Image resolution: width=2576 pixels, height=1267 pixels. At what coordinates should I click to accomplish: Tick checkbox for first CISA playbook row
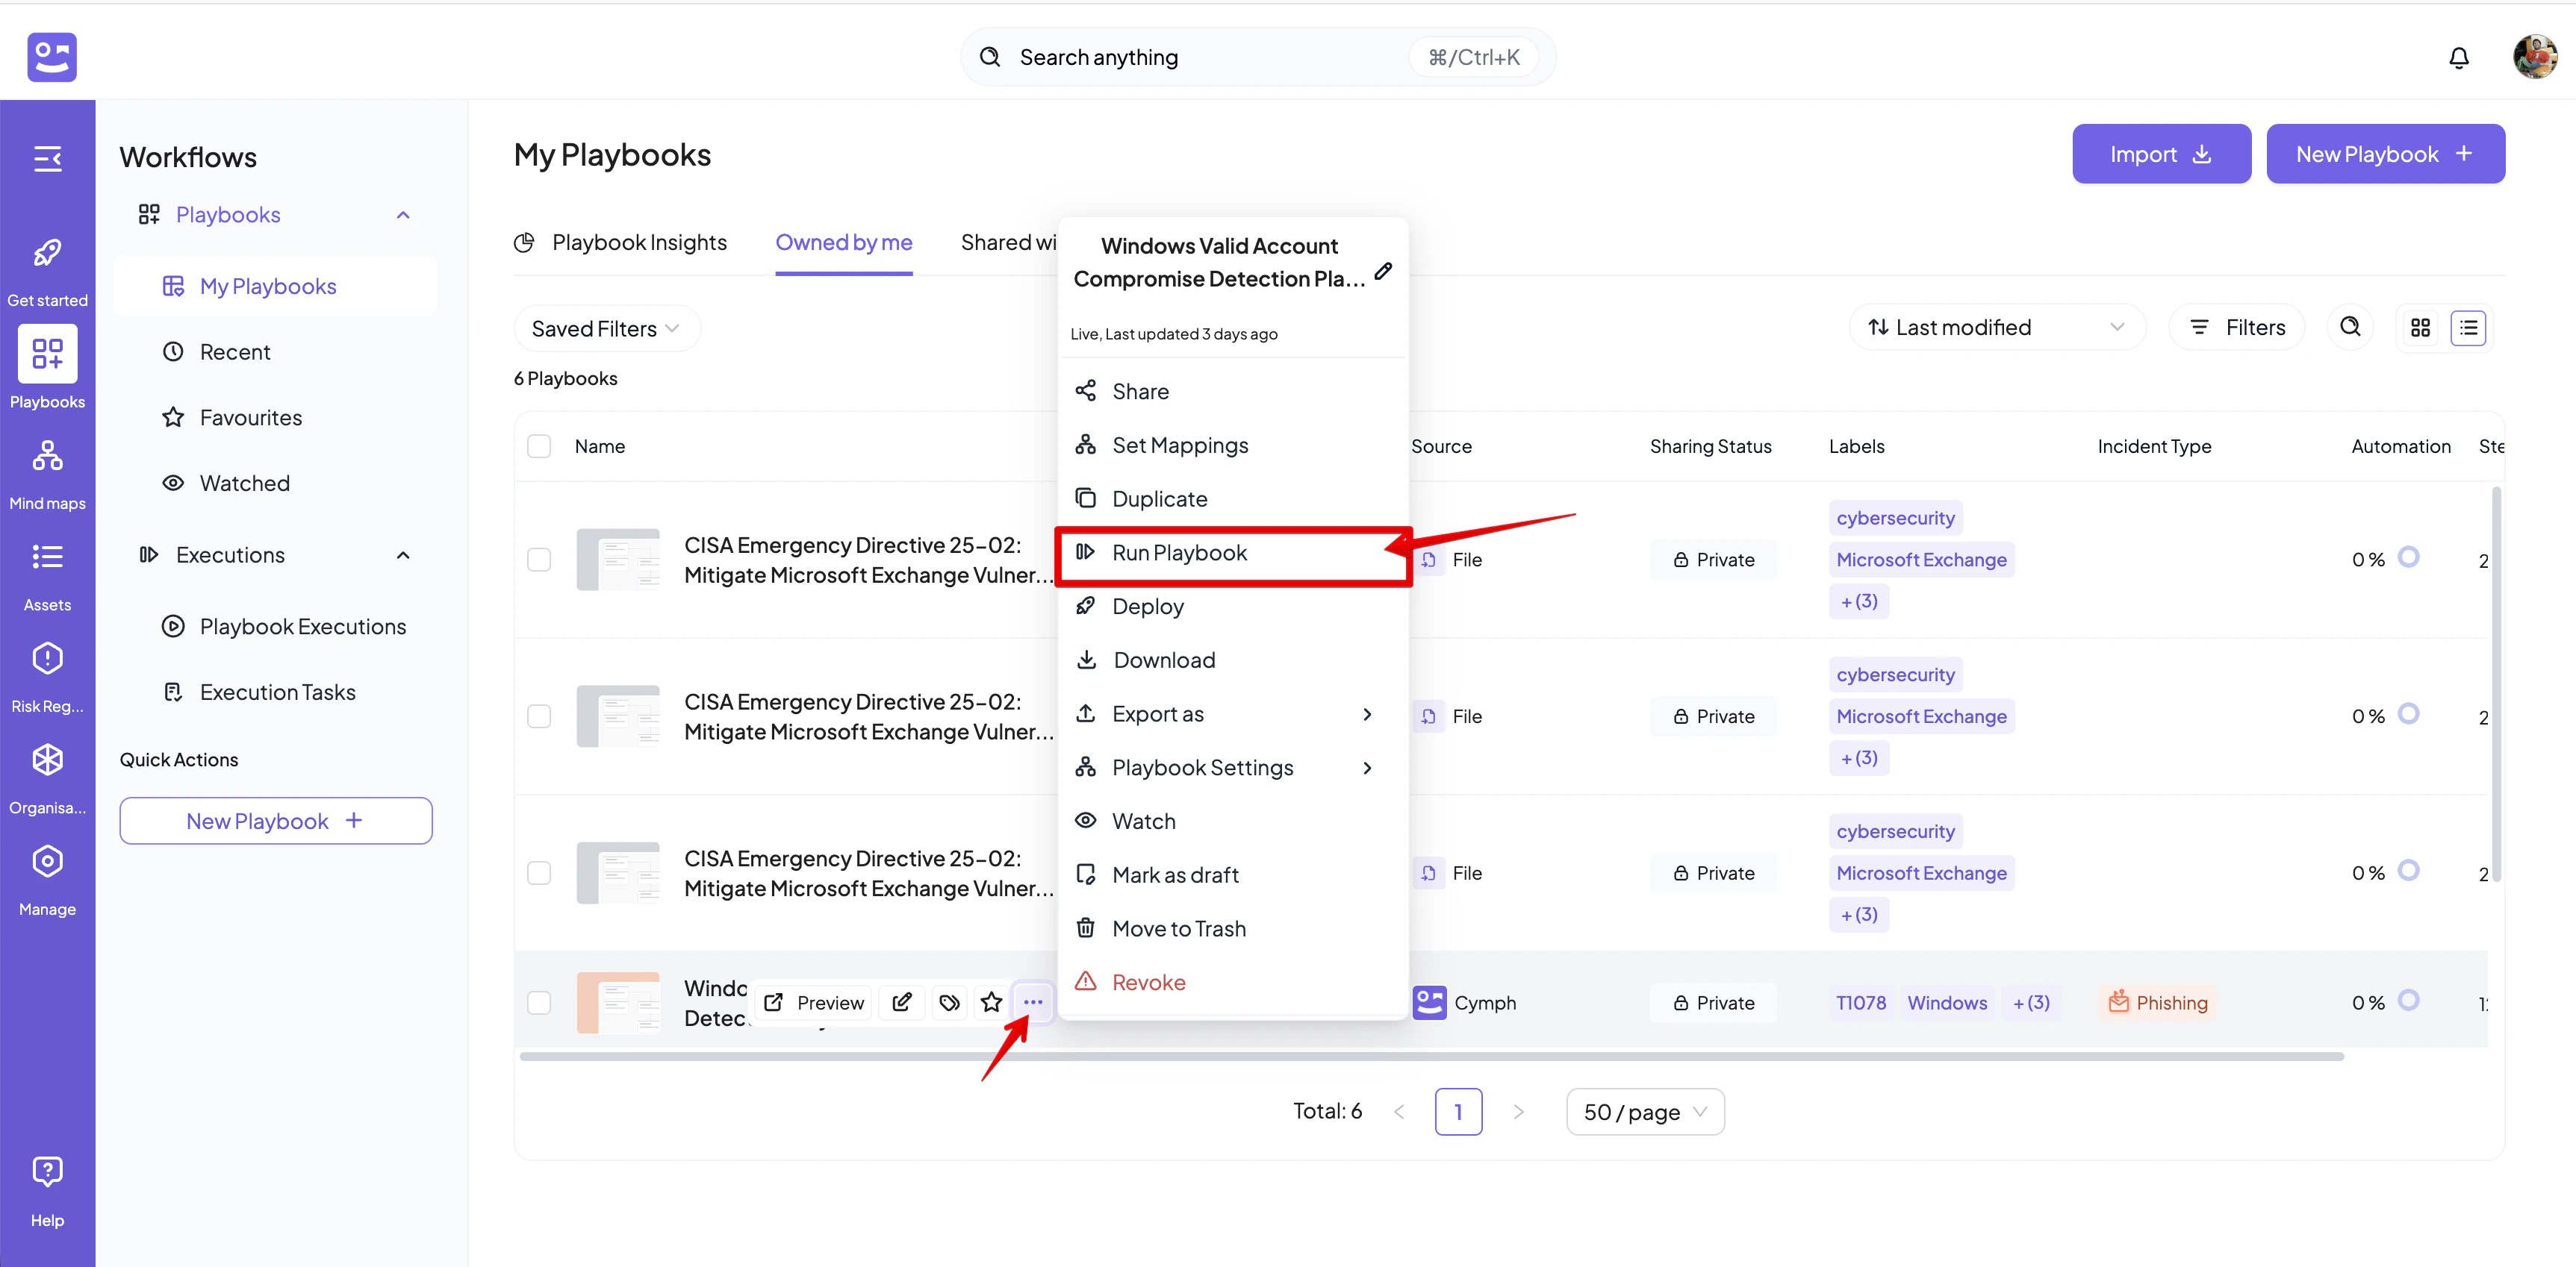point(539,560)
